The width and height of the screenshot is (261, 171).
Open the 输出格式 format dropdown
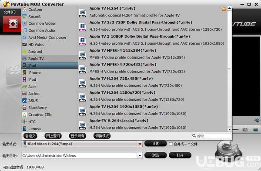(140, 144)
